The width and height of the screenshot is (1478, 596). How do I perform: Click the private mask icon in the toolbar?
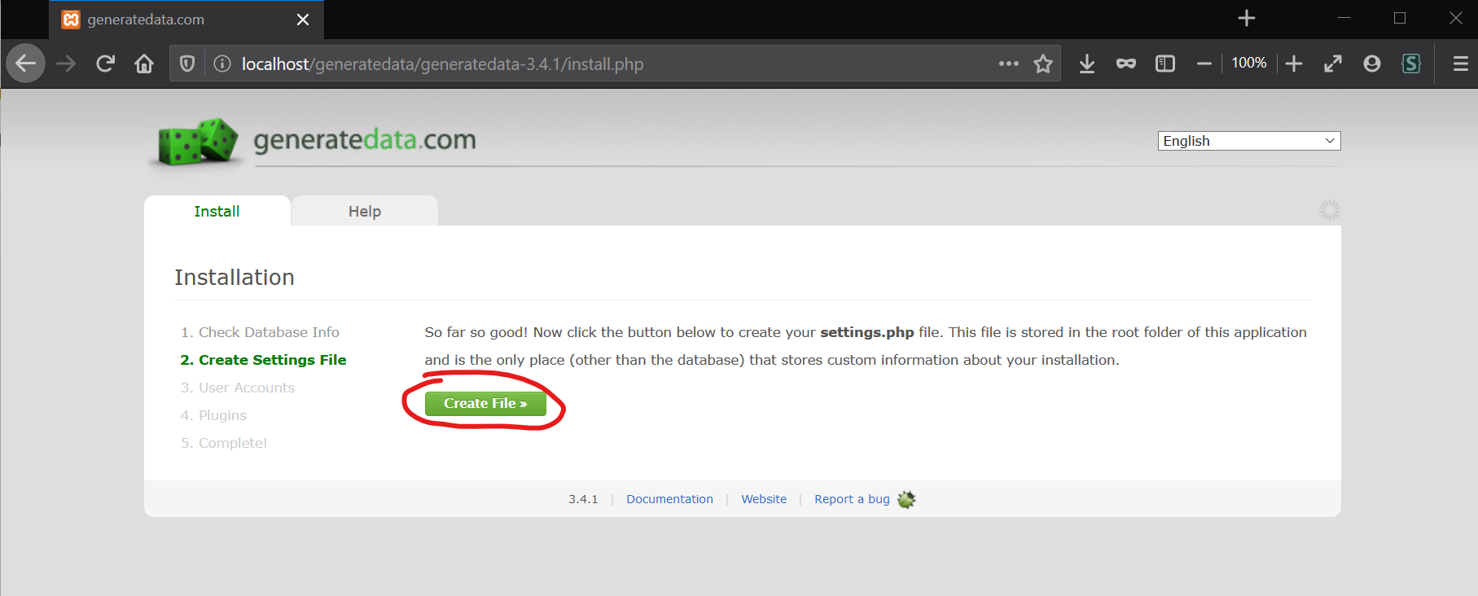[x=1126, y=64]
